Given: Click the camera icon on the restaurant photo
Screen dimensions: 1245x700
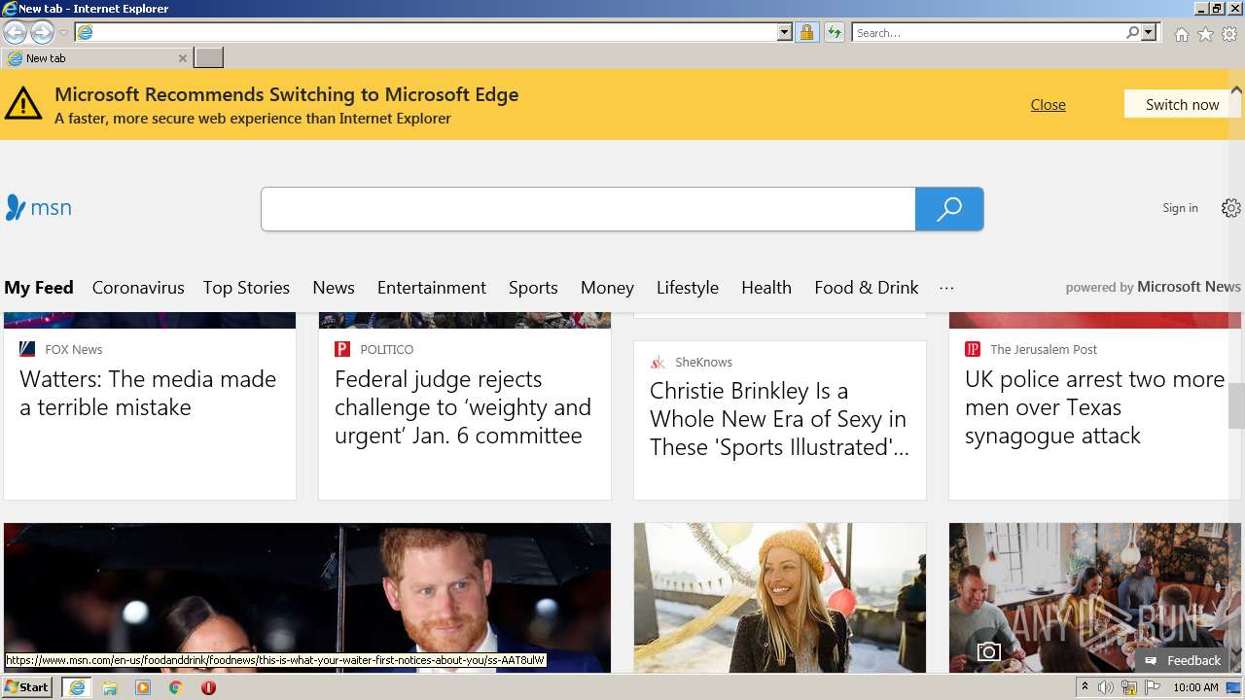Looking at the screenshot, I should [988, 651].
